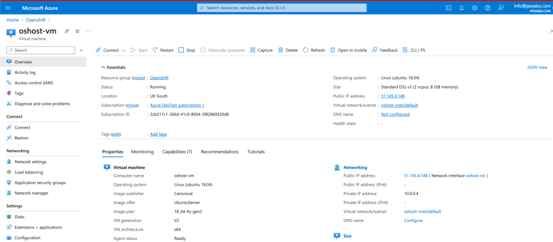The image size is (553, 242).
Task: Focus the top resource search box
Action: point(282,8)
